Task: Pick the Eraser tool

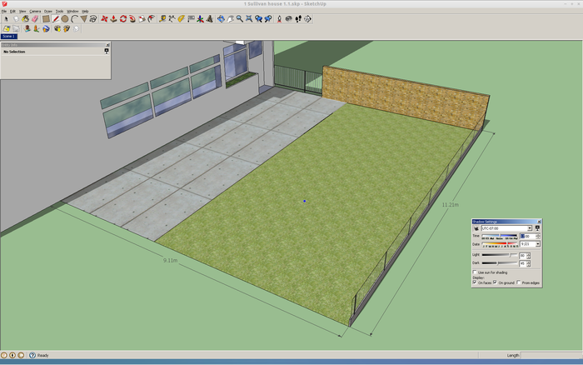Action: pos(35,18)
